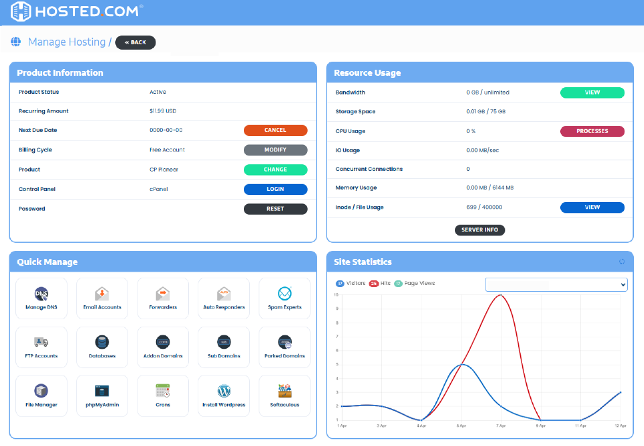Click the Visitors peak point at 5 Apr
This screenshot has width=644, height=446.
tap(461, 364)
